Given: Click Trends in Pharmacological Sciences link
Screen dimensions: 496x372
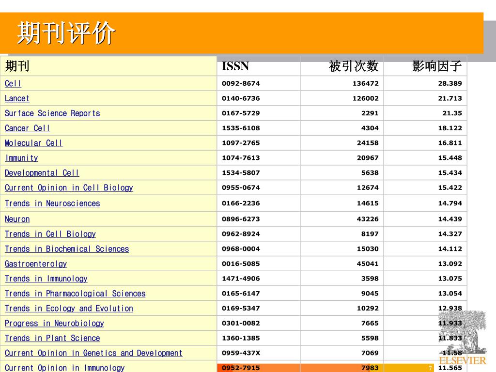Looking at the screenshot, I should point(75,294).
